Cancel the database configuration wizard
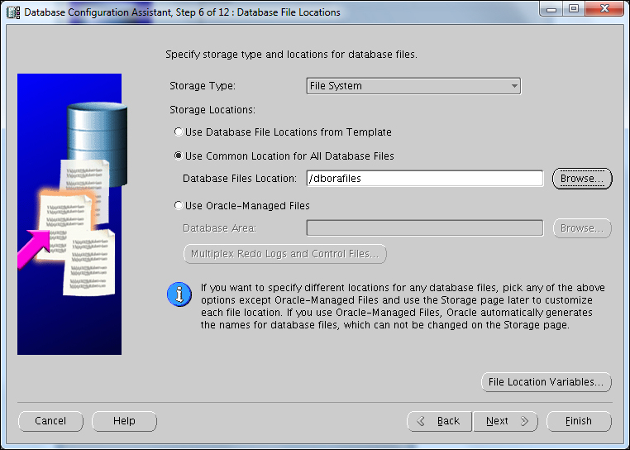 click(x=50, y=421)
